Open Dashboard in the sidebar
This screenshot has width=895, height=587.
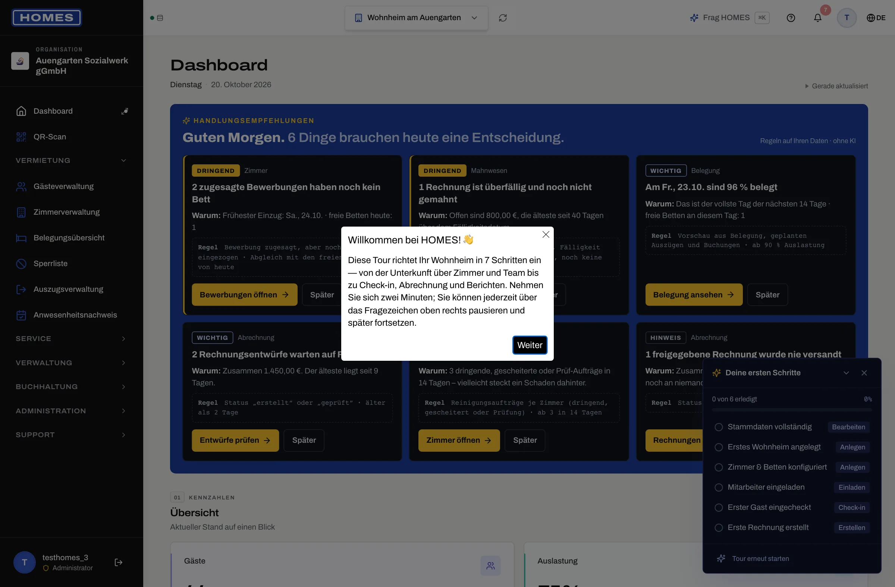tap(72, 111)
